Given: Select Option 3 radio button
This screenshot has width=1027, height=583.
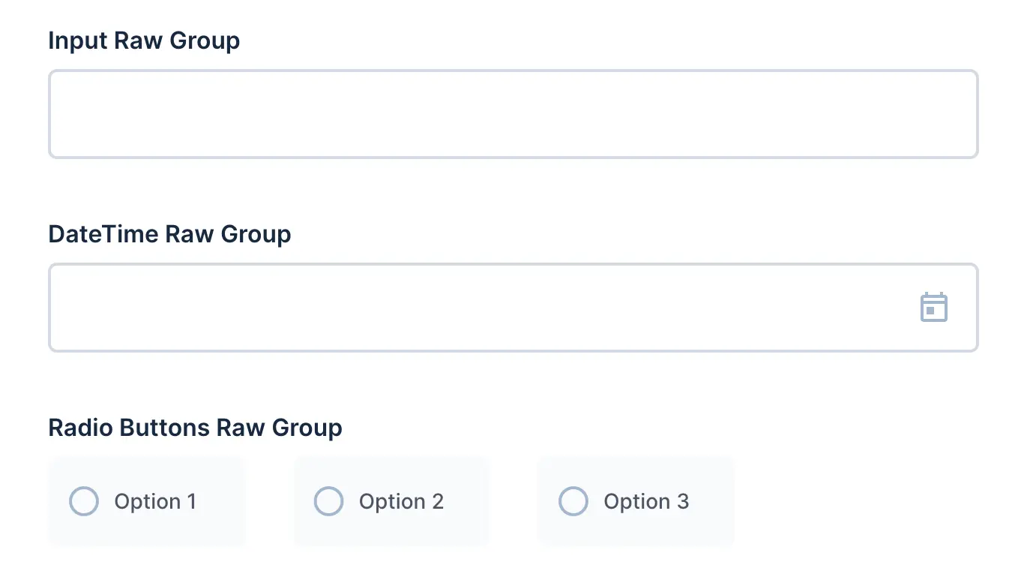Looking at the screenshot, I should tap(573, 501).
